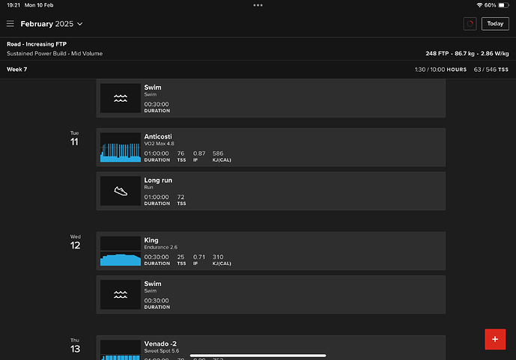Open the iPad multitasking three-dots control
The width and height of the screenshot is (516, 360).
[258, 5]
